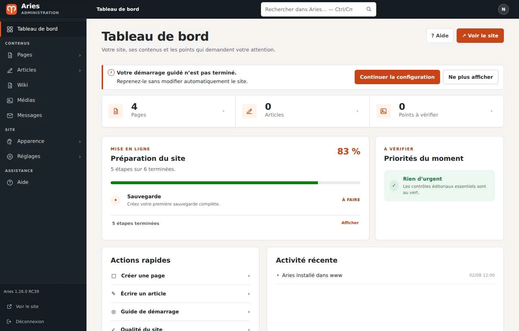This screenshot has width=519, height=331.
Task: Click the Déconnexion logout icon
Action: pos(9,322)
